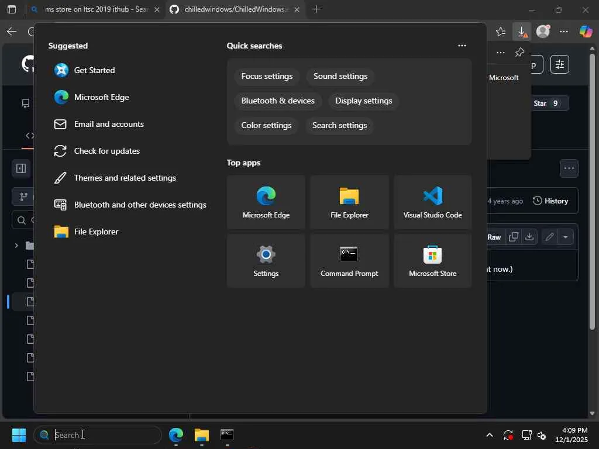Choose Color settings quick search

266,125
